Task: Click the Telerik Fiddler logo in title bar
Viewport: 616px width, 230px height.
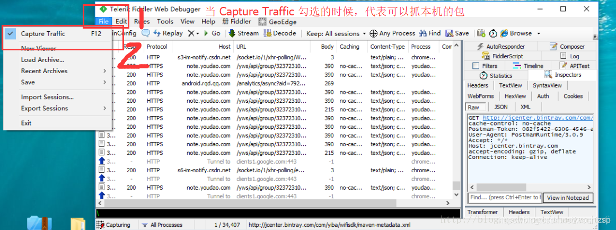Action: [x=103, y=9]
